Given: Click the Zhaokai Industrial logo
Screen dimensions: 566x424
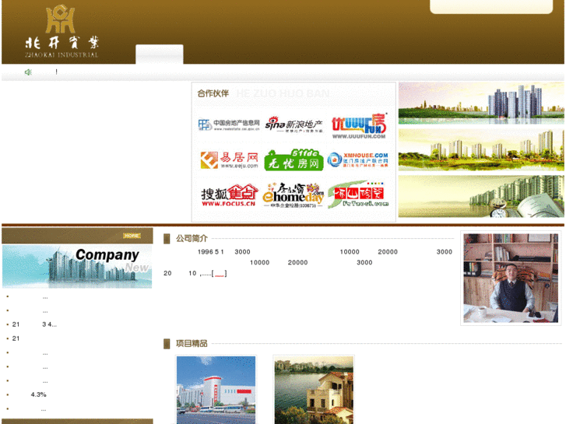Looking at the screenshot, I should click(x=62, y=31).
